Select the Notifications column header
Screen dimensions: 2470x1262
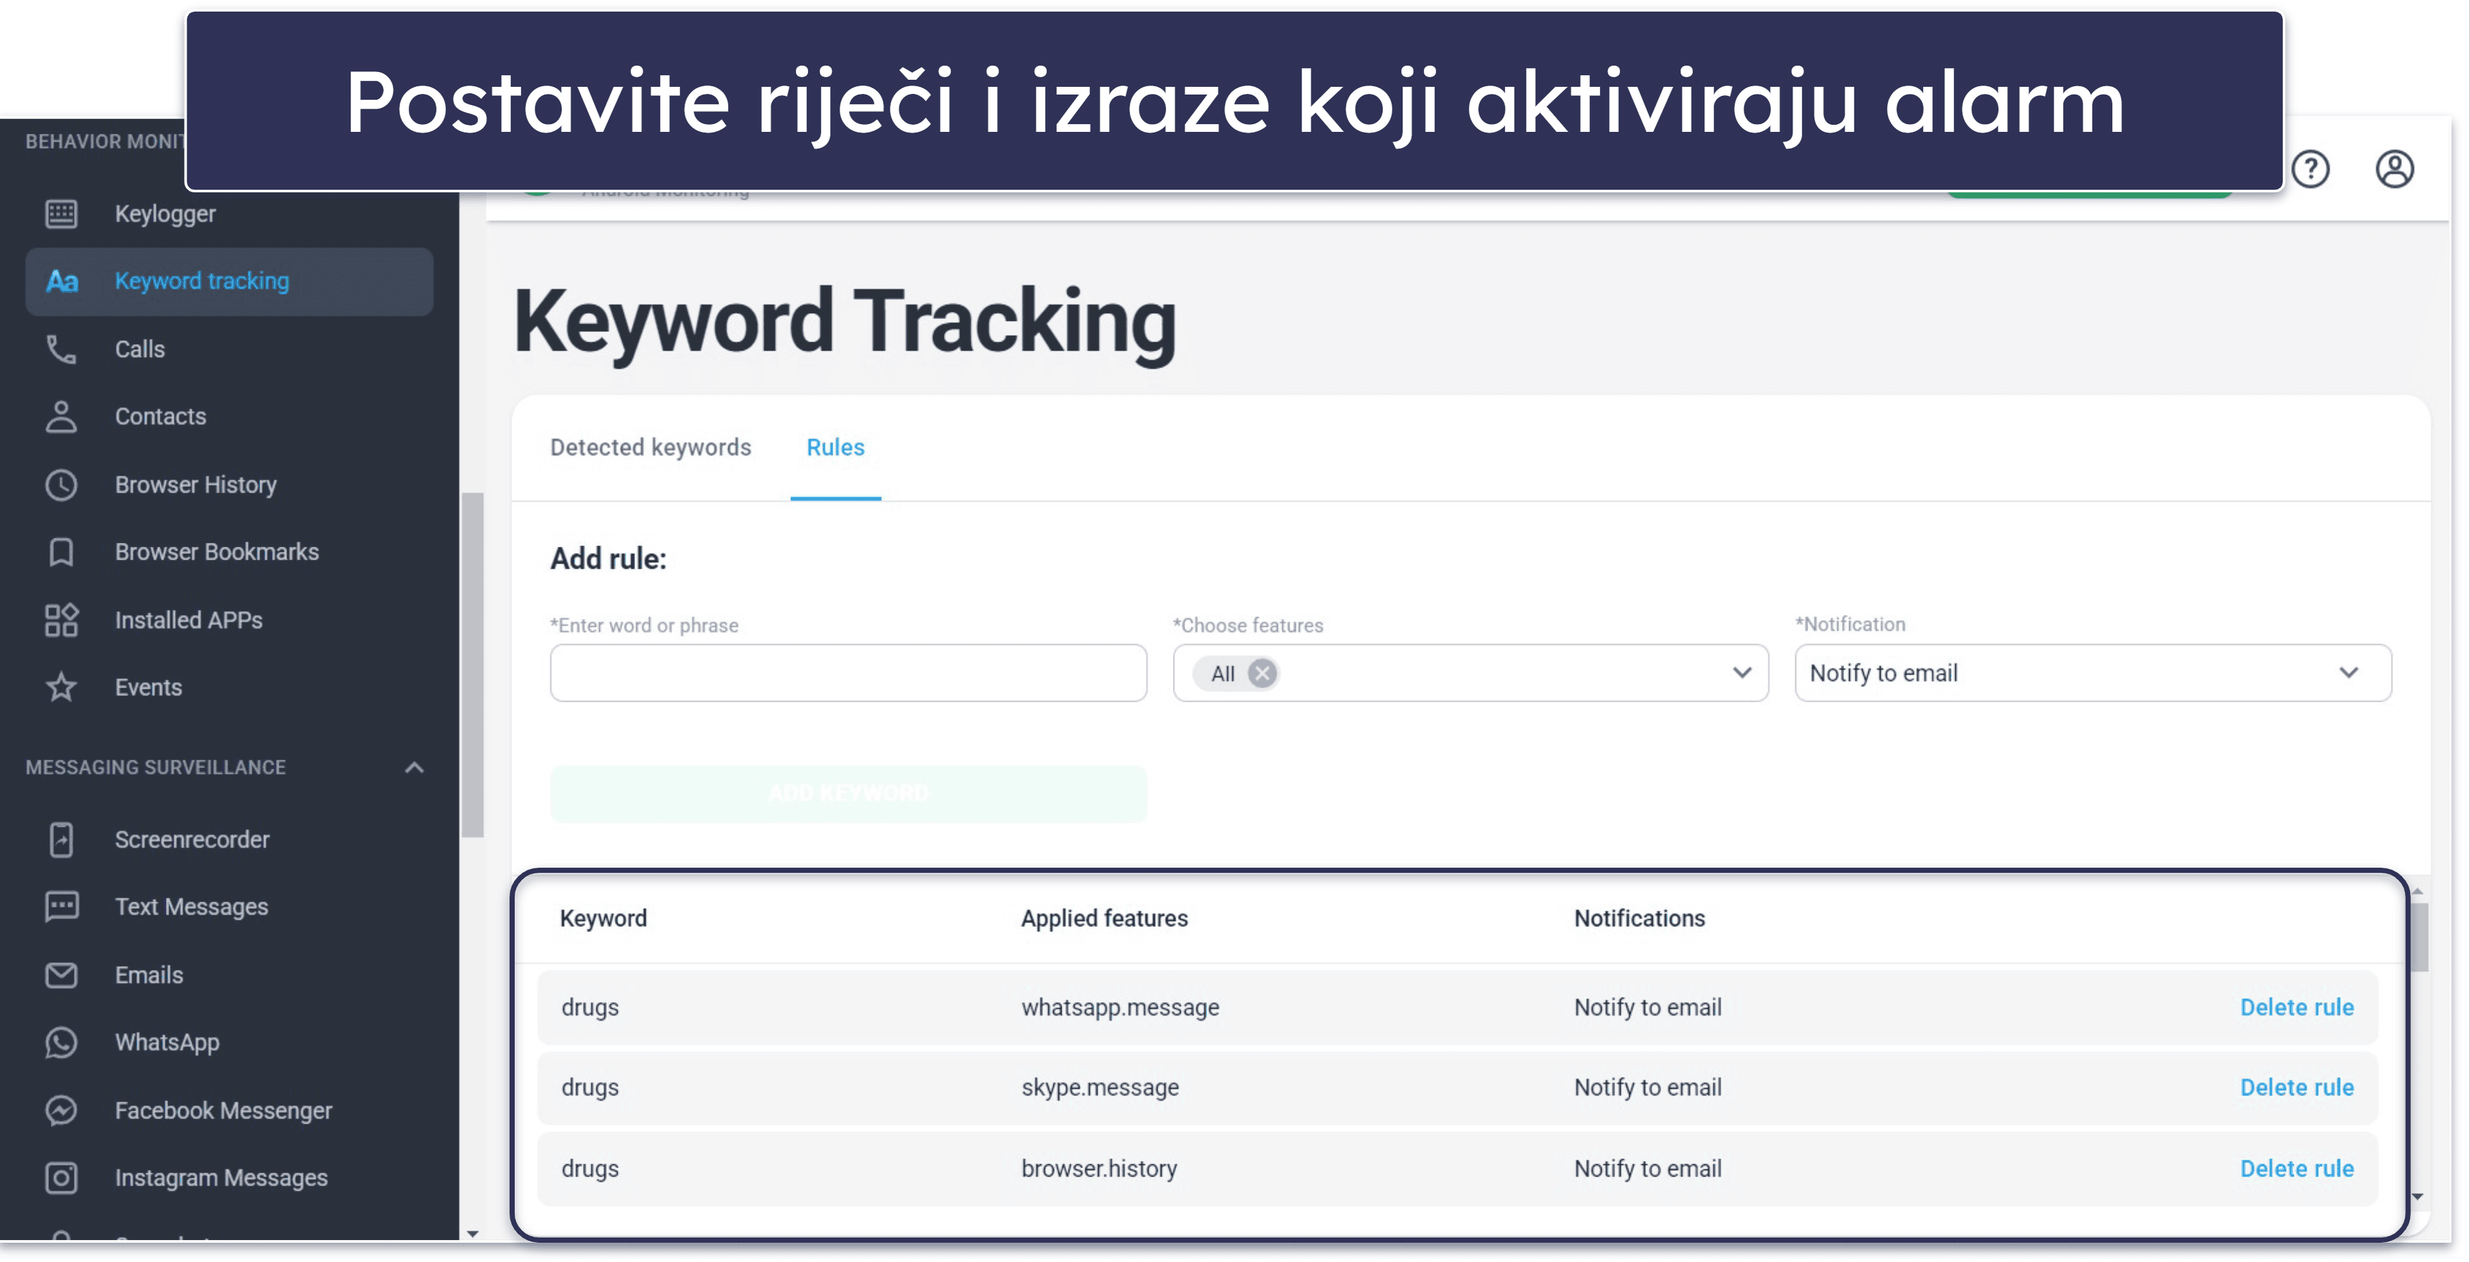click(x=1639, y=918)
